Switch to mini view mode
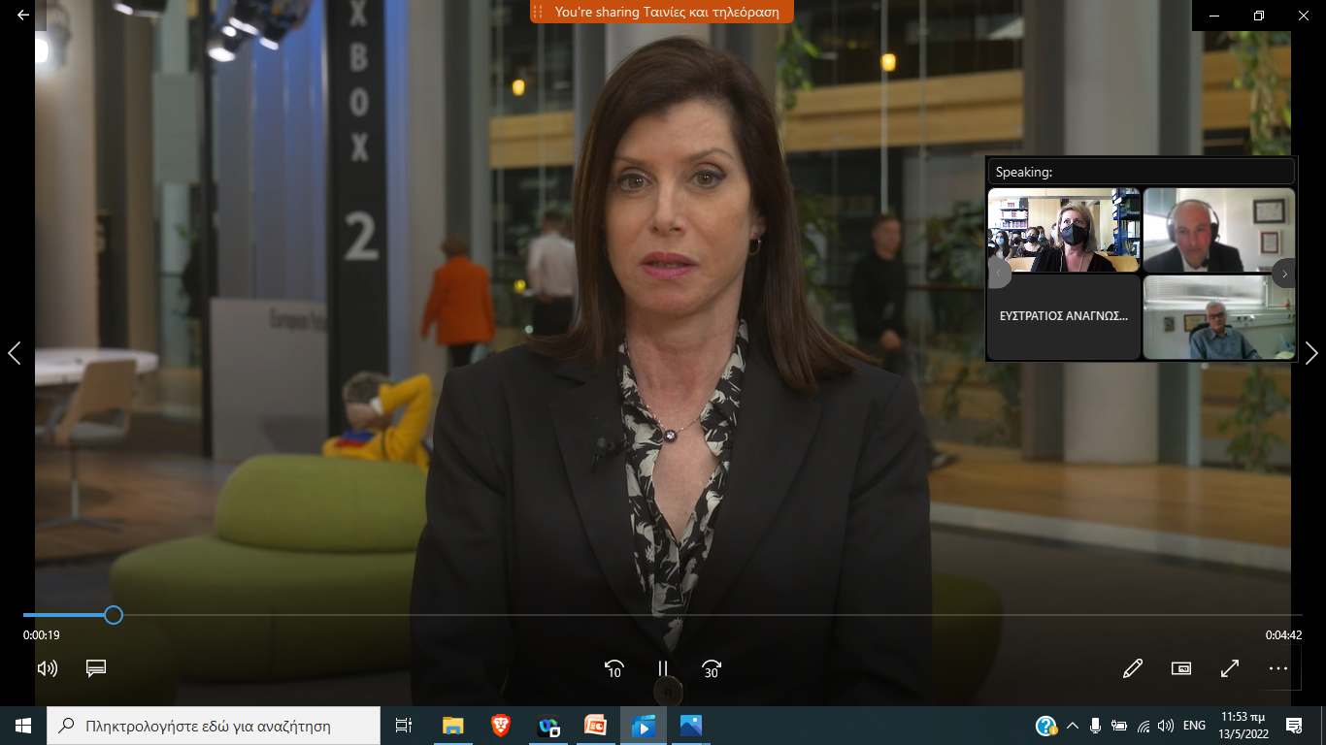Viewport: 1326px width, 745px height. (x=1181, y=668)
